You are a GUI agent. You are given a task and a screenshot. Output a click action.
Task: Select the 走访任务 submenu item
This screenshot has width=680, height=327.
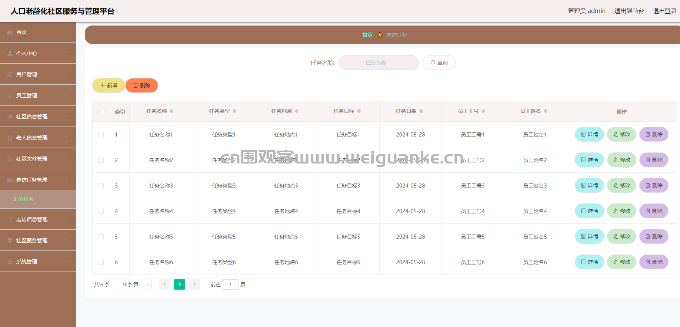[x=23, y=199]
